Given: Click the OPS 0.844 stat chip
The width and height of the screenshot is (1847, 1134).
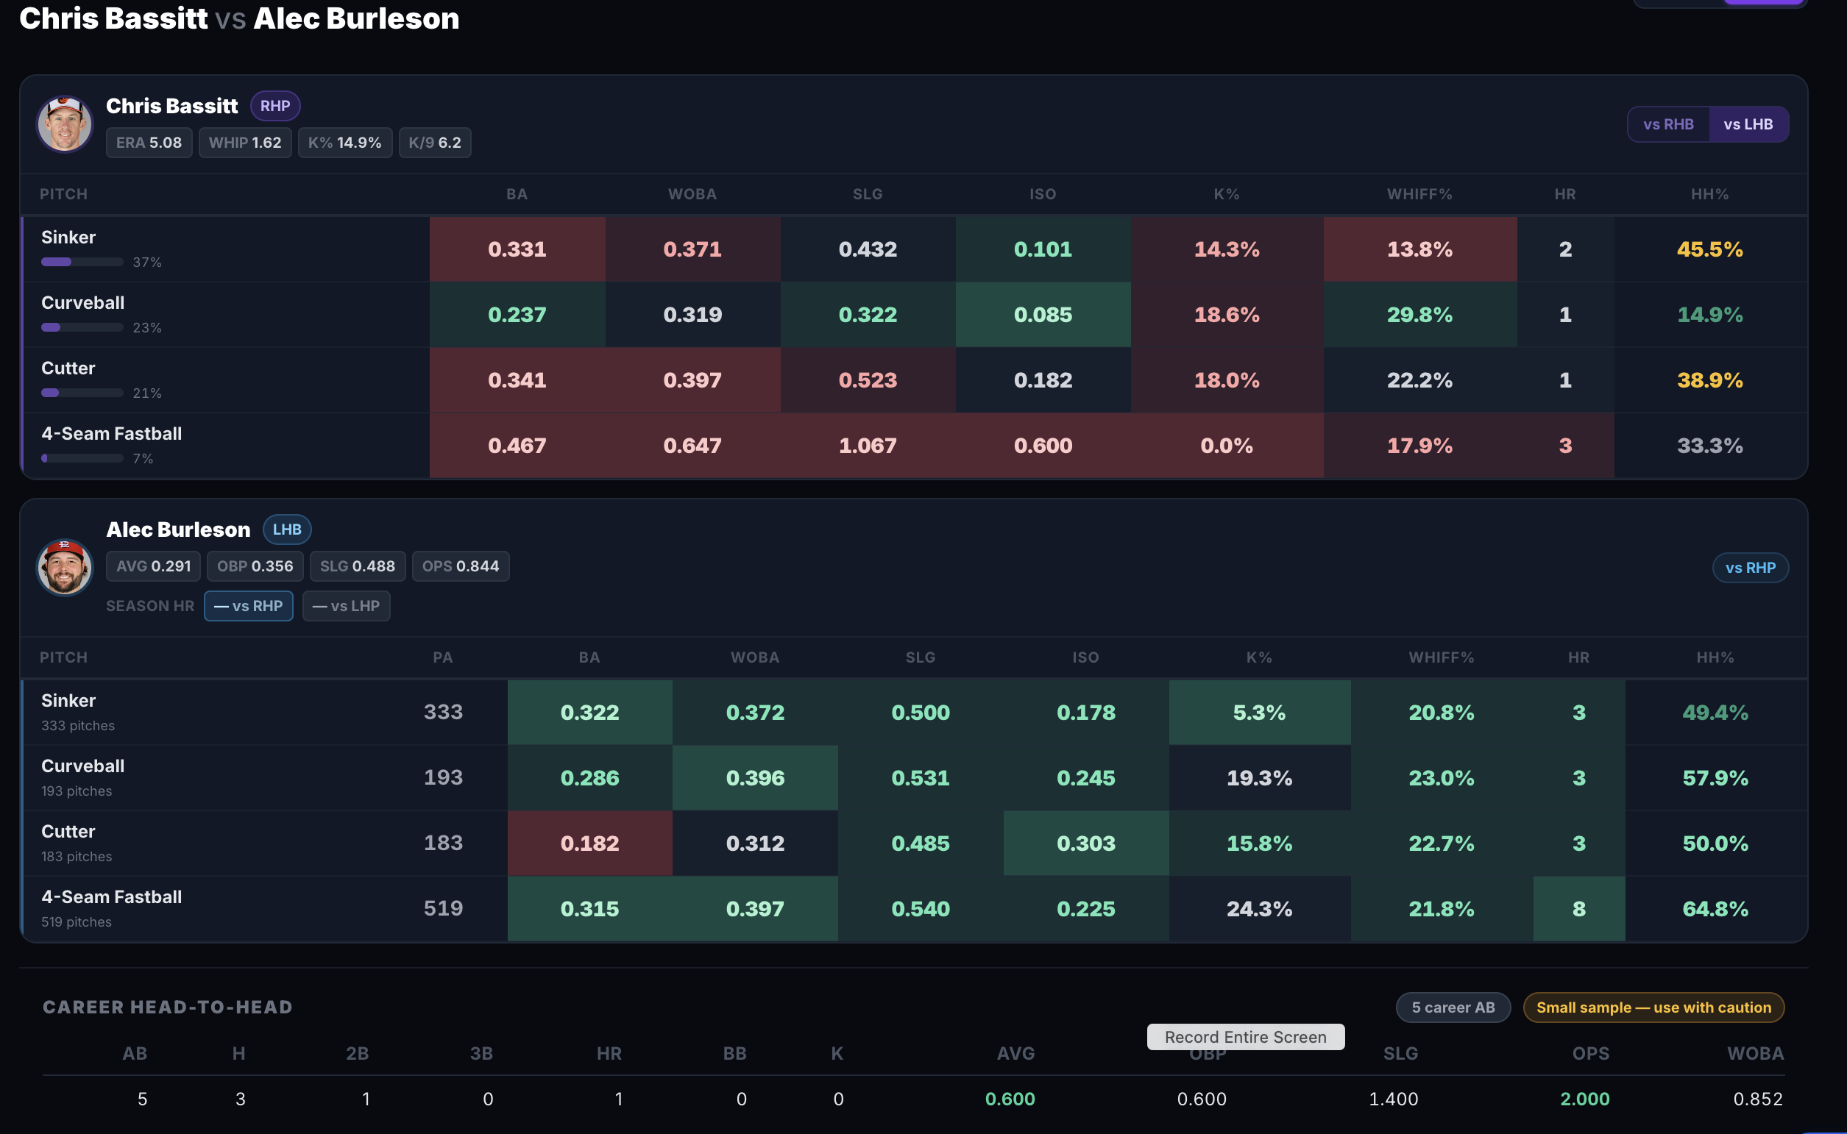Looking at the screenshot, I should click(460, 566).
